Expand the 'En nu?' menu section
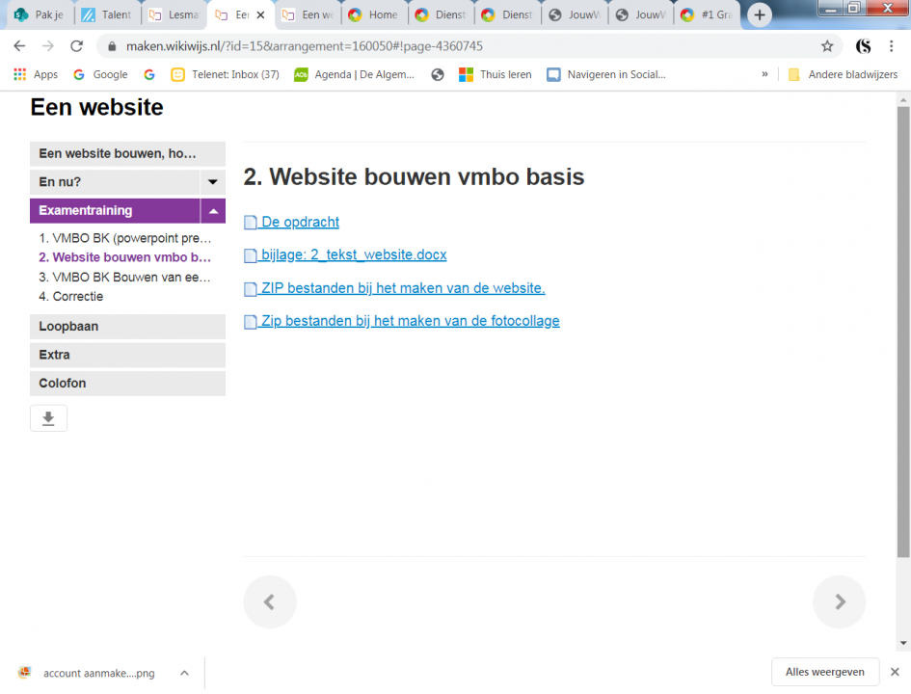This screenshot has width=911, height=694. click(x=213, y=181)
